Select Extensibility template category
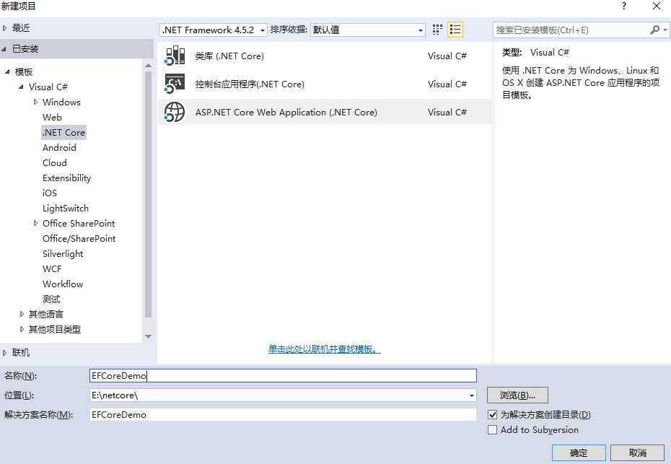This screenshot has height=464, width=671. coord(67,178)
